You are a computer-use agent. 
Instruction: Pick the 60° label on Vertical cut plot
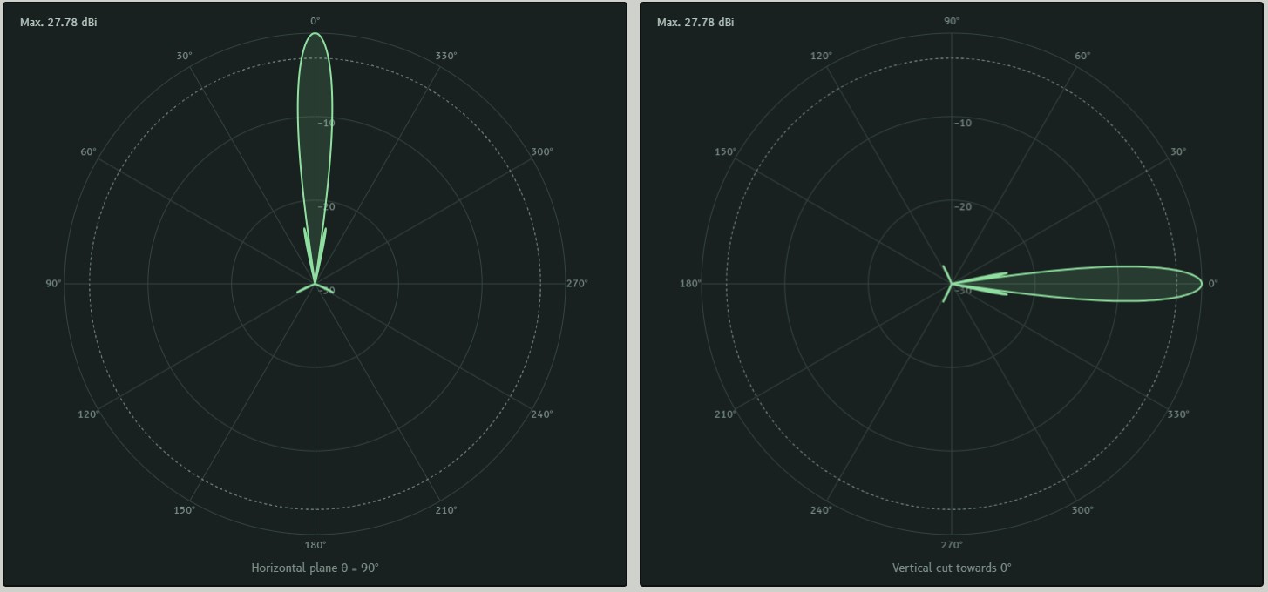point(1082,56)
